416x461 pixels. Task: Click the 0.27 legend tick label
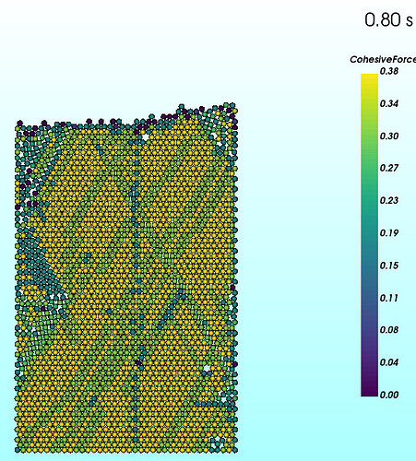click(389, 168)
